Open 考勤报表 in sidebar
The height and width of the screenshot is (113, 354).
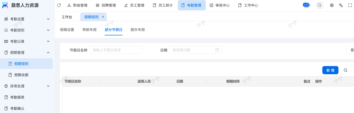[x=17, y=97]
